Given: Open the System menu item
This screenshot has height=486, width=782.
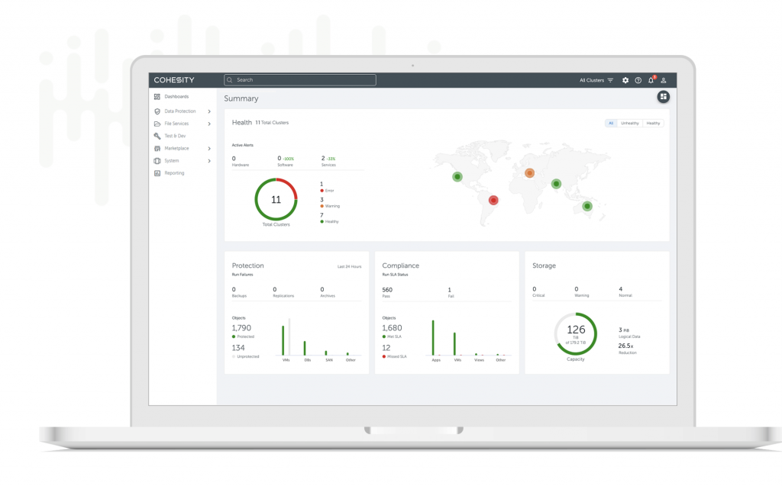Looking at the screenshot, I should (x=171, y=161).
